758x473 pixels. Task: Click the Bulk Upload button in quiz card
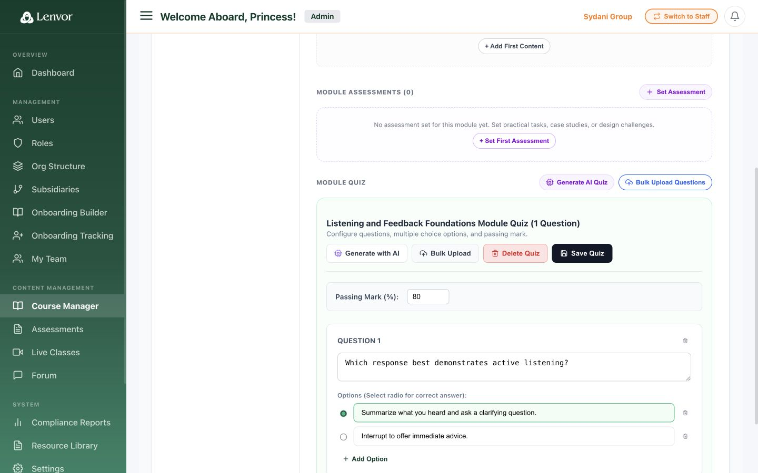pyautogui.click(x=445, y=253)
